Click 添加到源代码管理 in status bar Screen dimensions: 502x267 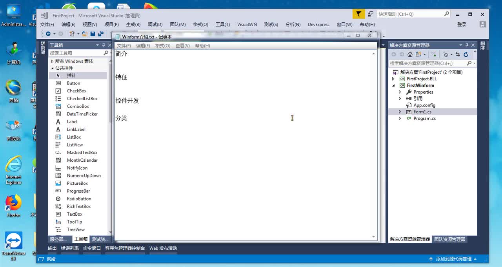click(x=454, y=259)
